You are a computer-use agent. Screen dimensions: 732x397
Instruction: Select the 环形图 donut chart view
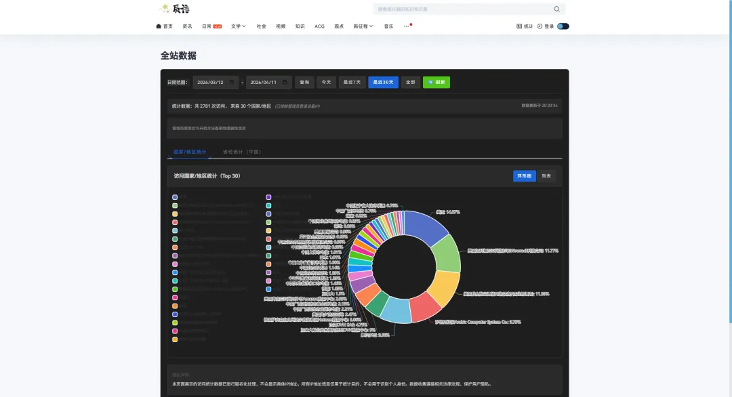point(525,176)
